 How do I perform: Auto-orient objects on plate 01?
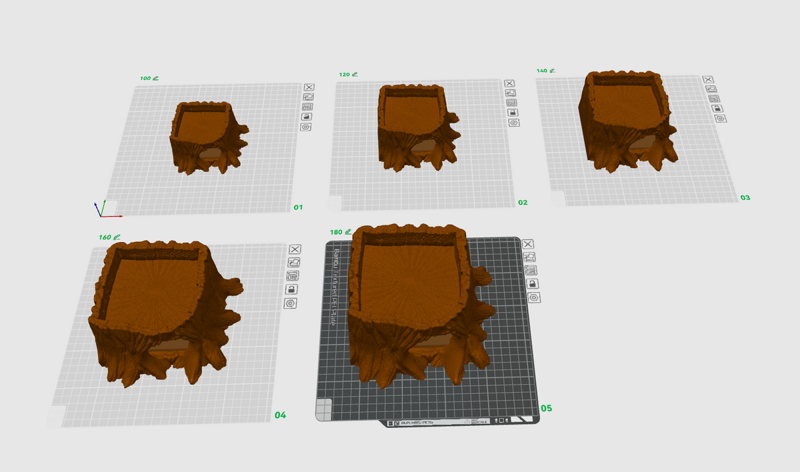click(308, 97)
